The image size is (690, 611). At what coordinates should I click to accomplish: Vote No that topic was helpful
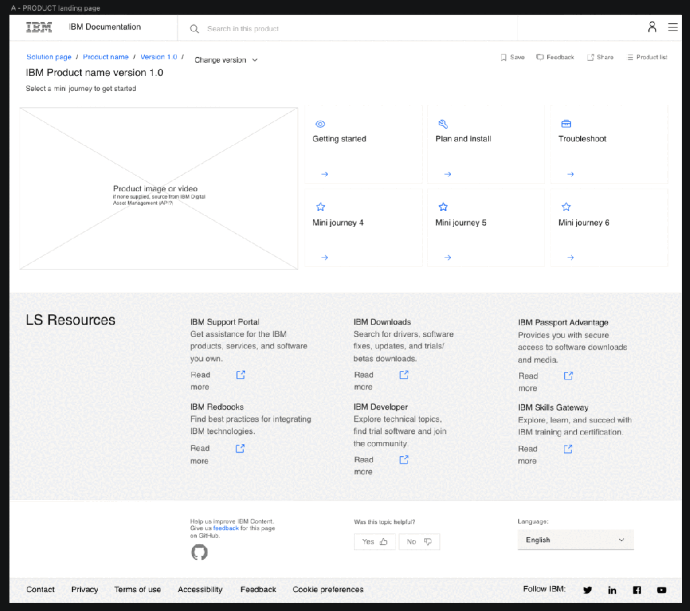tap(418, 542)
